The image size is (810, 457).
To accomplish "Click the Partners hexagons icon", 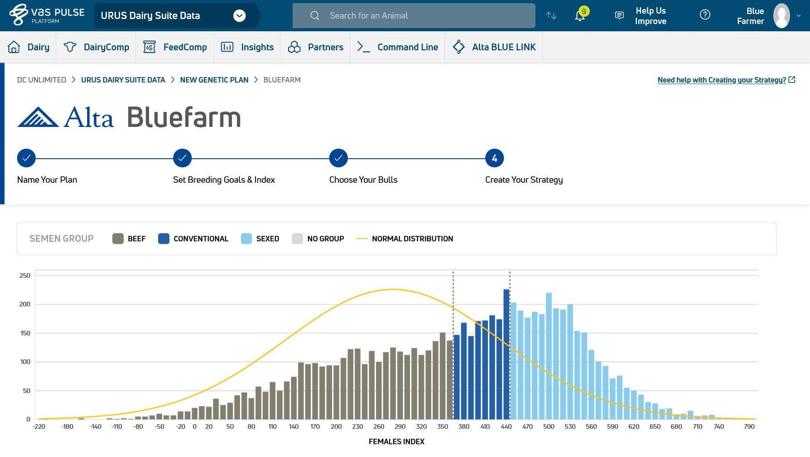I will pyautogui.click(x=294, y=47).
